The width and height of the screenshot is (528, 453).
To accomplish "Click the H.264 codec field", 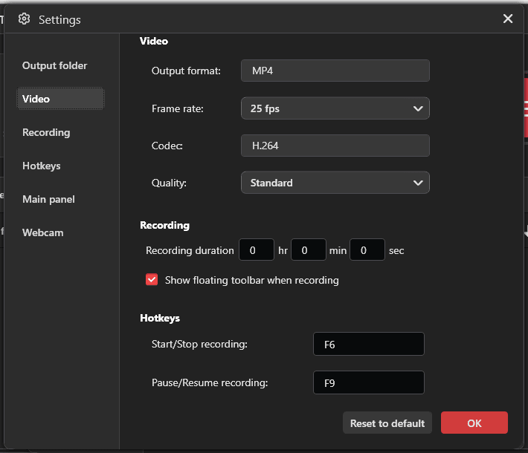I will [x=335, y=146].
